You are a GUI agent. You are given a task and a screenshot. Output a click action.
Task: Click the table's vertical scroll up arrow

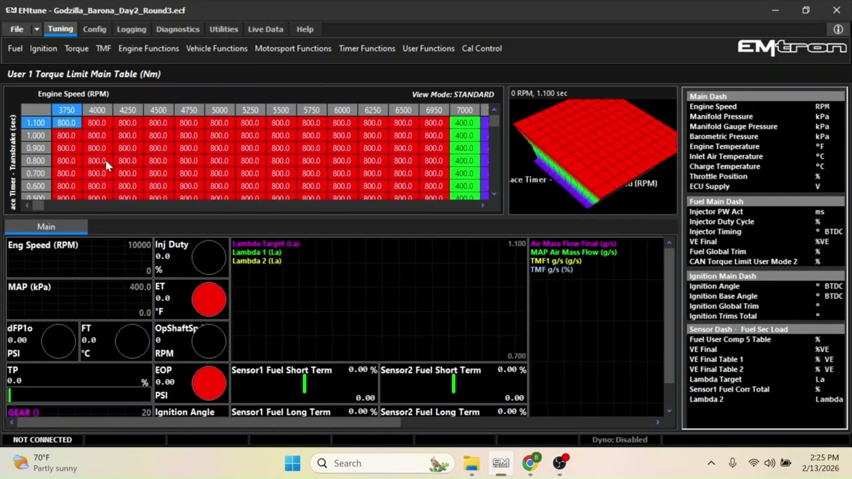[494, 110]
